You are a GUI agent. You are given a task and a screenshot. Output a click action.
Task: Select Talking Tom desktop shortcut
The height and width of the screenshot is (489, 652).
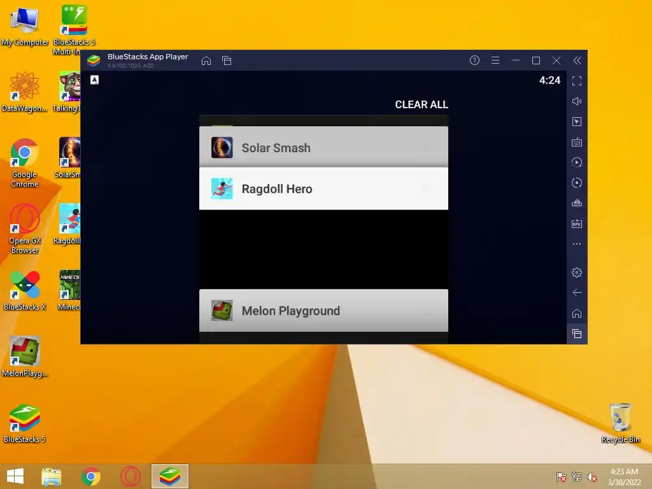(66, 92)
